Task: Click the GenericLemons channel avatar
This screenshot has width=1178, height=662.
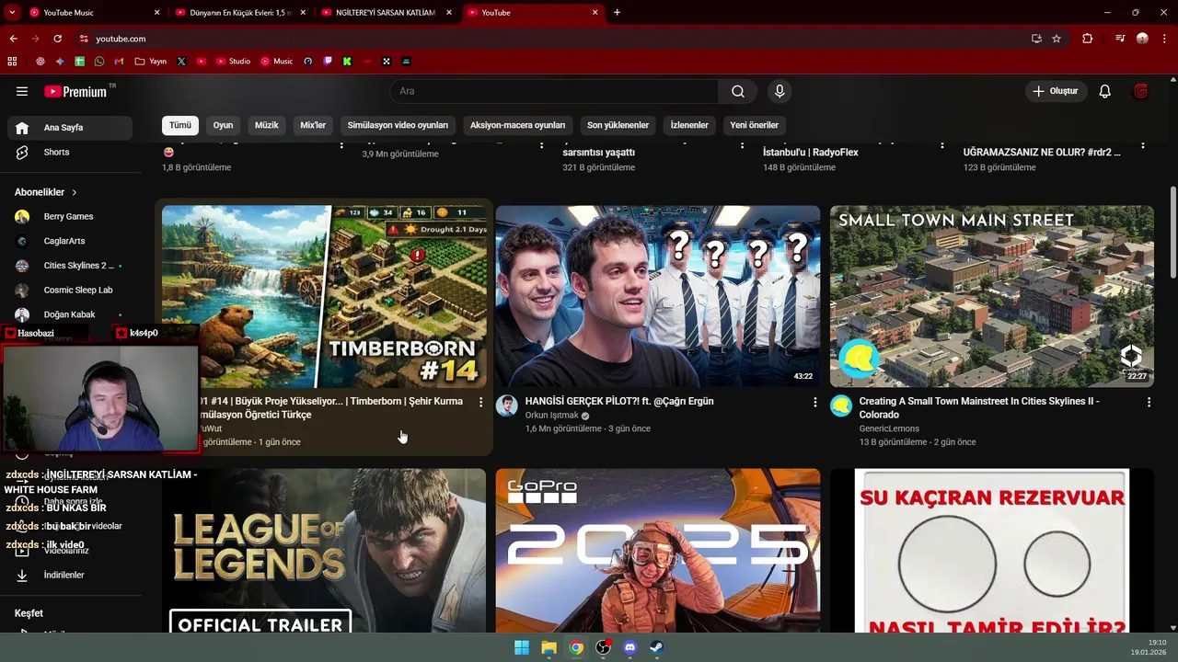Action: pyautogui.click(x=841, y=405)
